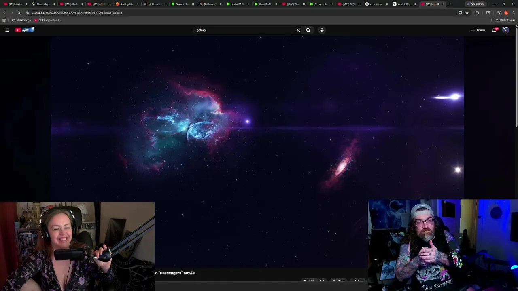Open the Walkthrough bookmarks folder

click(21, 20)
